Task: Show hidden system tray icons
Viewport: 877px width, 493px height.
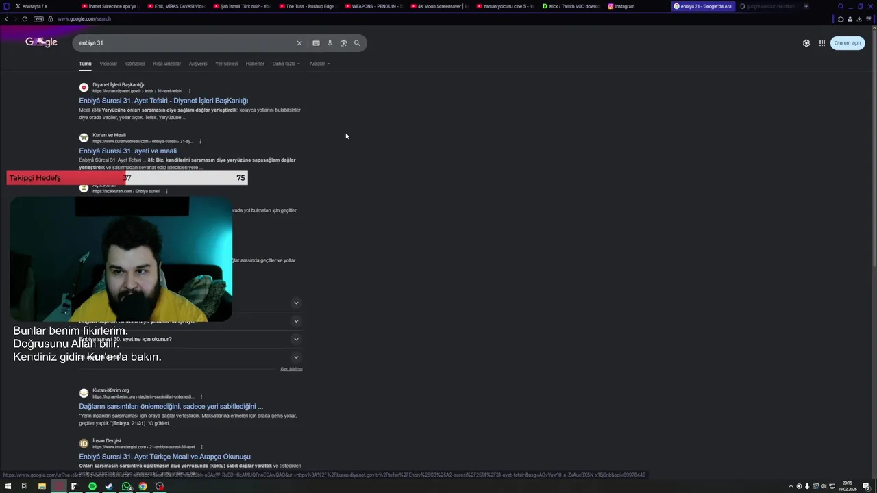Action: (x=791, y=486)
